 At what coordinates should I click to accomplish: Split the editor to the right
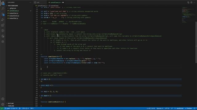(191, 2)
